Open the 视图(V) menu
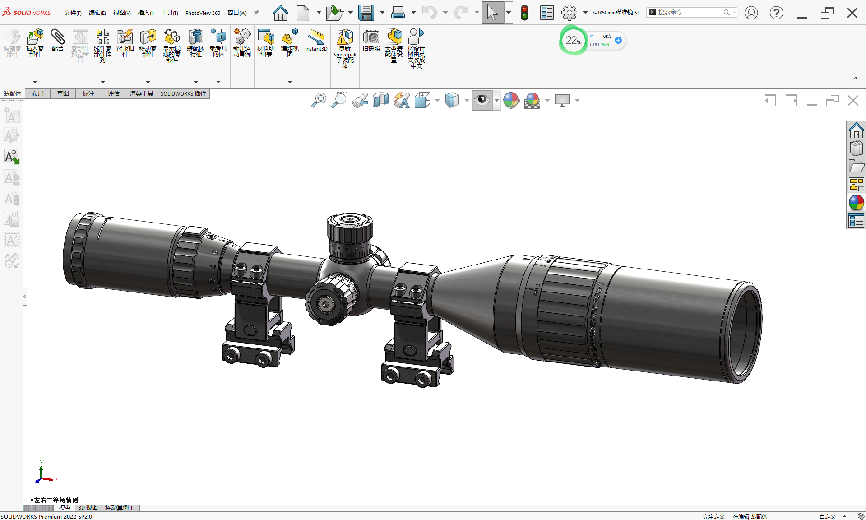 coord(122,13)
